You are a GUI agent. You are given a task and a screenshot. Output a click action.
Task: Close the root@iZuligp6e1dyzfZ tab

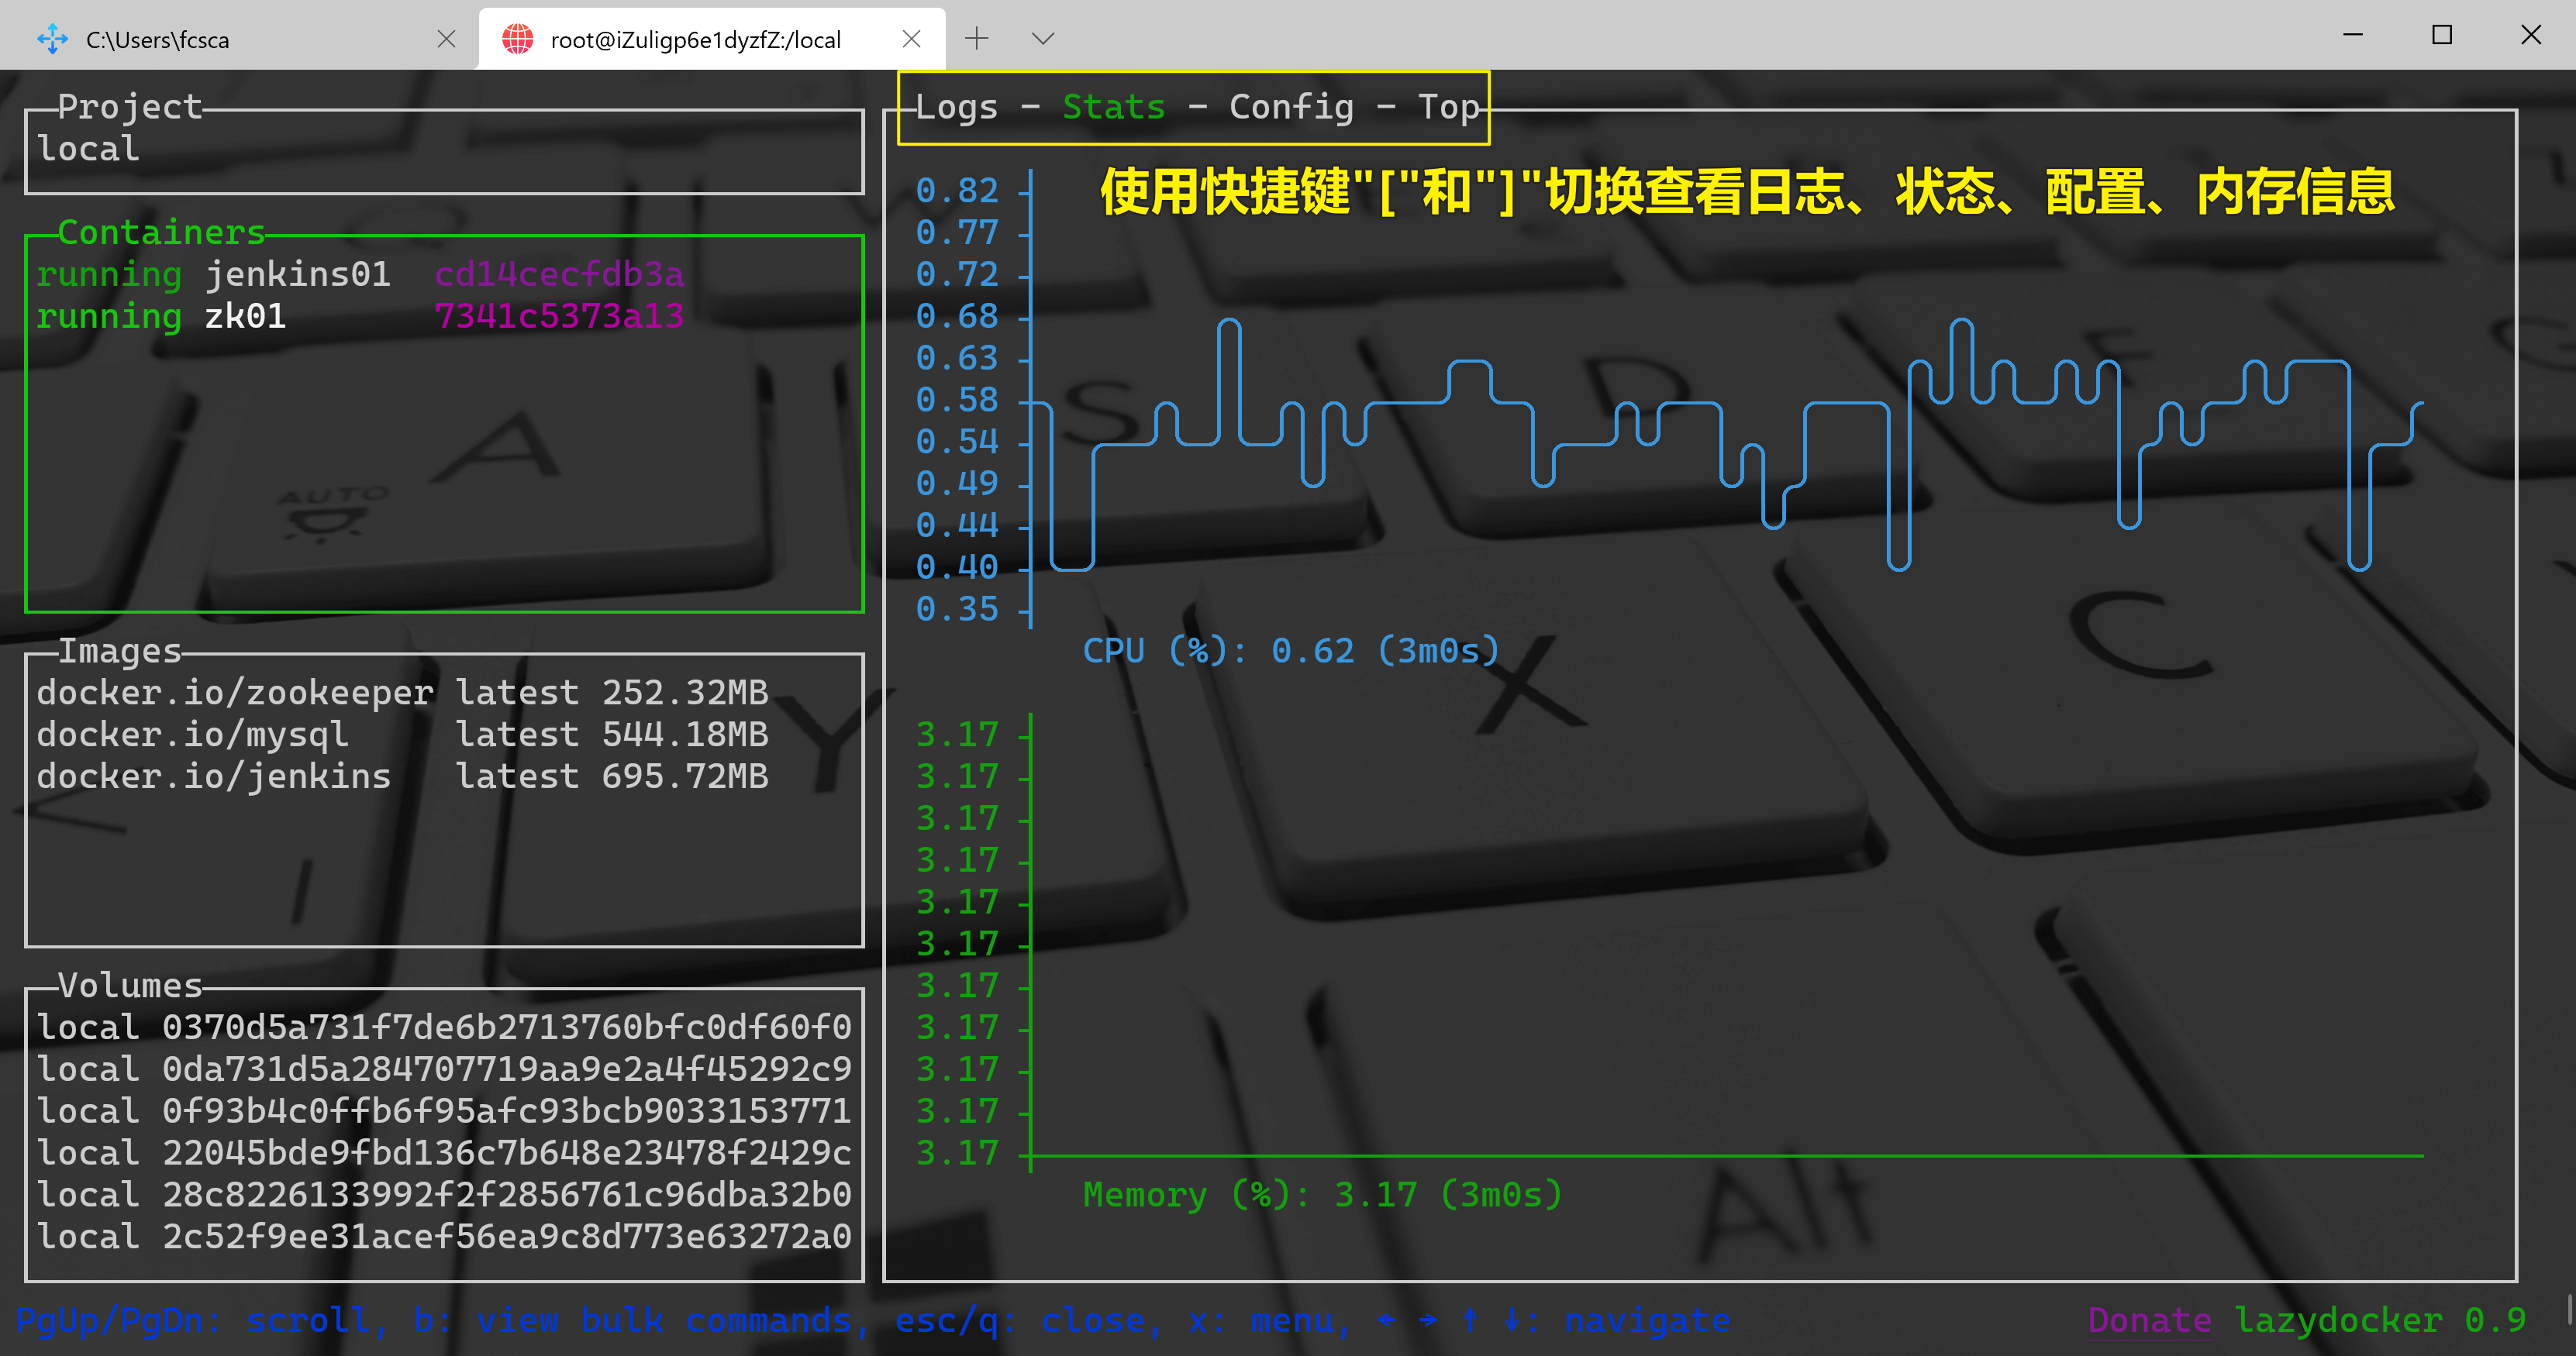click(x=911, y=39)
